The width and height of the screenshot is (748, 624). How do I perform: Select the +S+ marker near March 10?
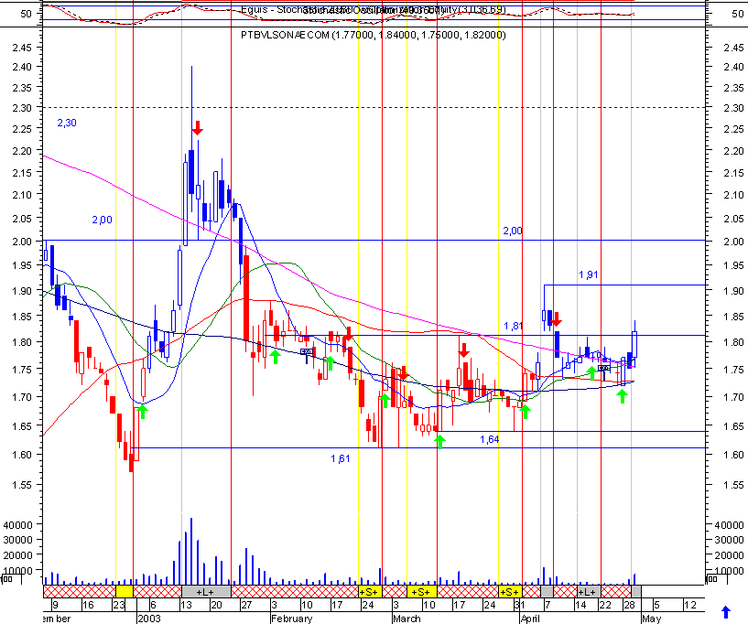coord(421,592)
